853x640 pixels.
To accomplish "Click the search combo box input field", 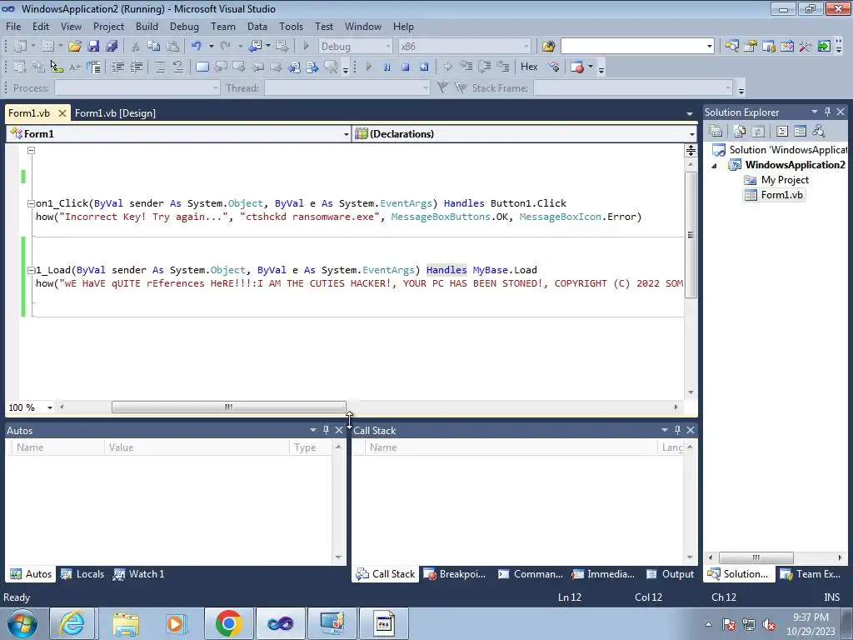I will (633, 47).
